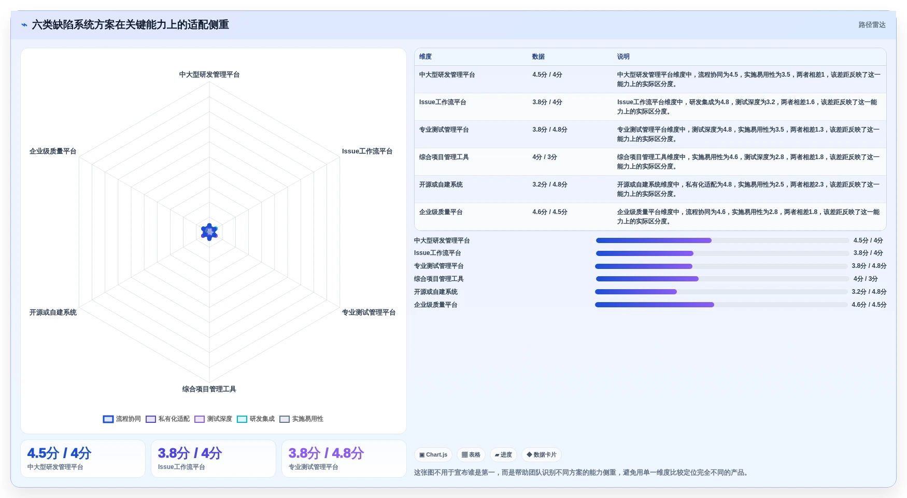Click radar axis label 综合项目管理工具

tap(209, 389)
